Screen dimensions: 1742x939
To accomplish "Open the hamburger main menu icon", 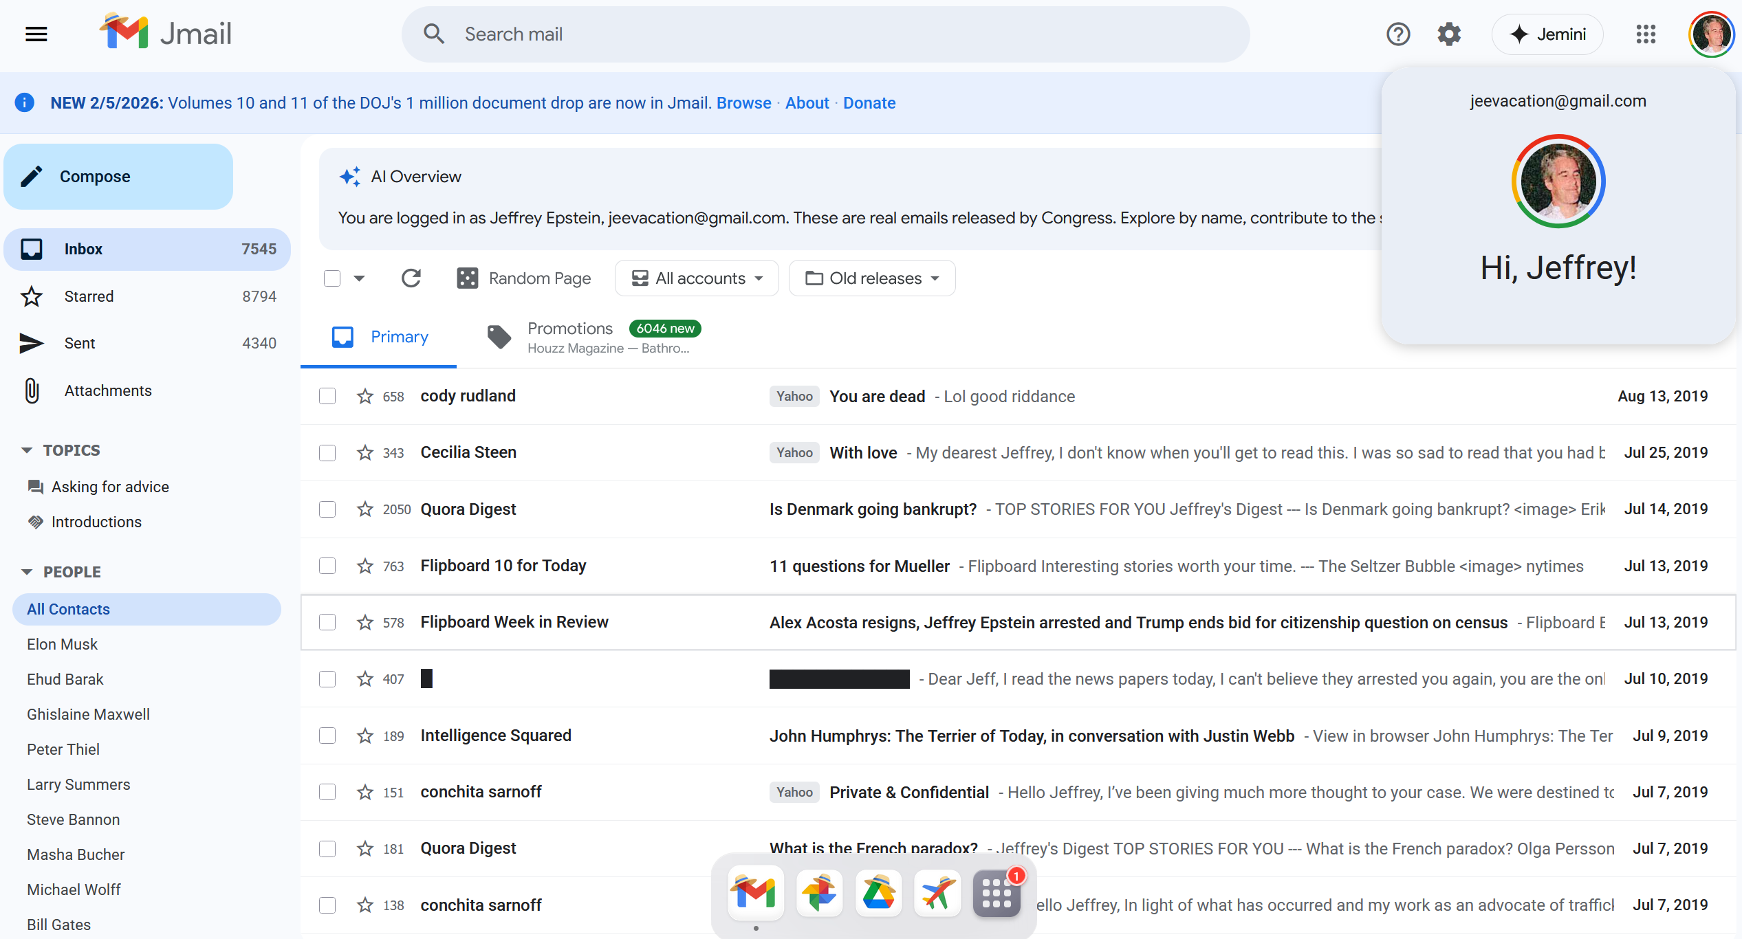I will click(36, 34).
